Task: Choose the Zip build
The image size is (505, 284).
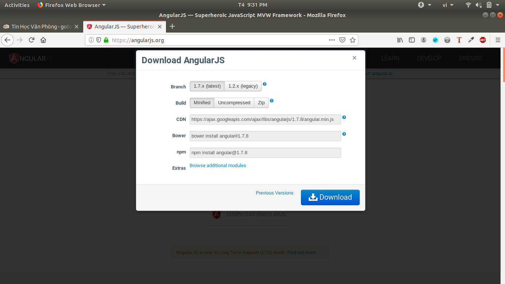Action: tap(261, 103)
